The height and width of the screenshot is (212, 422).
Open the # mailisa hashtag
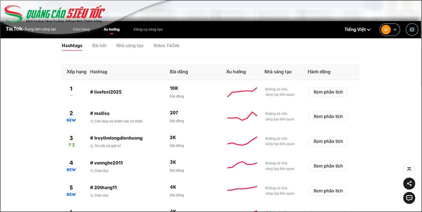[100, 113]
